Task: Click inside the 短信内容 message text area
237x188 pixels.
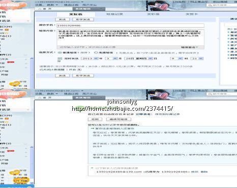Action: 130,38
